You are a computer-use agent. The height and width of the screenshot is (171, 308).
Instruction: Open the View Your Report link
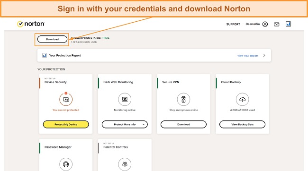[x=248, y=56]
